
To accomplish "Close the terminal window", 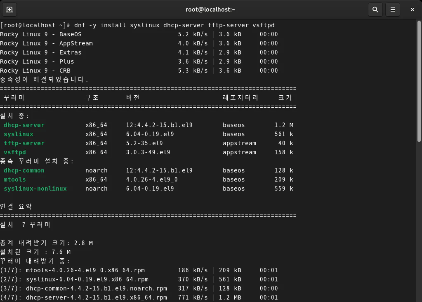I will click(413, 9).
